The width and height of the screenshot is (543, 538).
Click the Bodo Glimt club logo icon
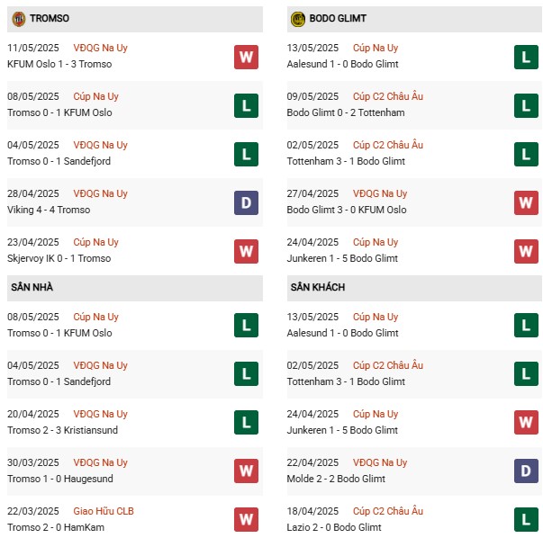coord(298,19)
